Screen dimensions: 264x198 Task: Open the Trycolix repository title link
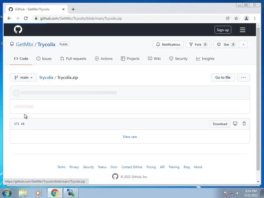[x=46, y=44]
